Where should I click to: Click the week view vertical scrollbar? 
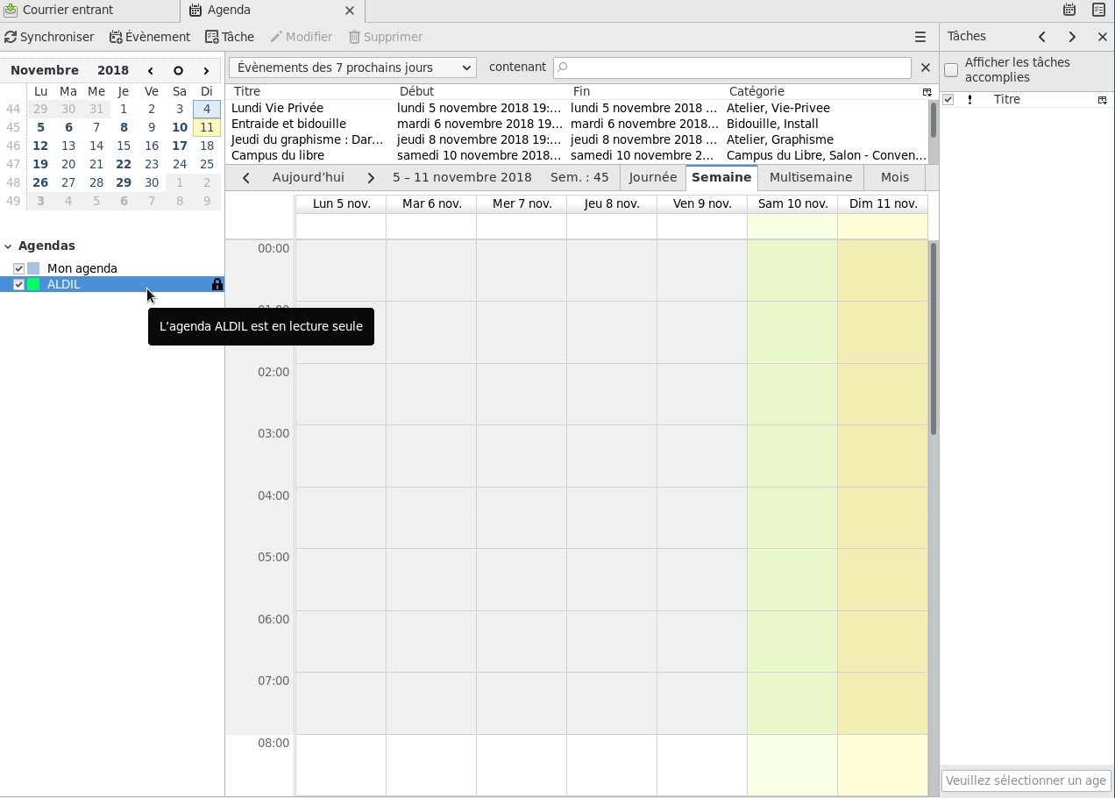934,338
